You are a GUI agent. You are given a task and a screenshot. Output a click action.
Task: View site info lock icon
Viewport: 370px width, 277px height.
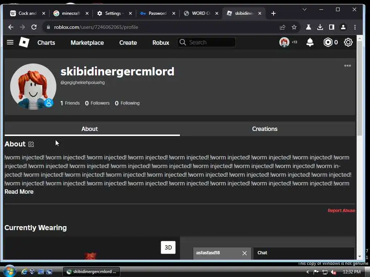(x=48, y=27)
